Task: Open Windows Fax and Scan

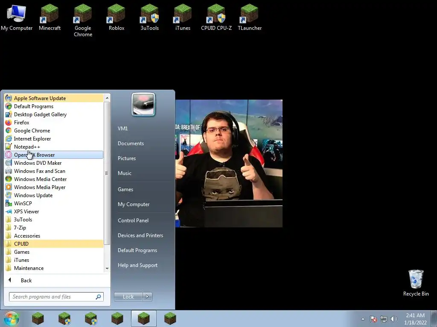Action: 54,171
